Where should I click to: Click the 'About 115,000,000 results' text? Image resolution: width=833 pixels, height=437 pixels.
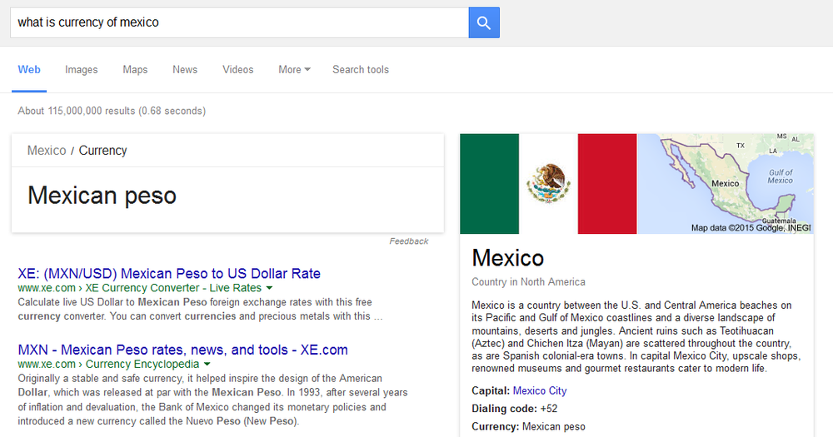coord(112,111)
